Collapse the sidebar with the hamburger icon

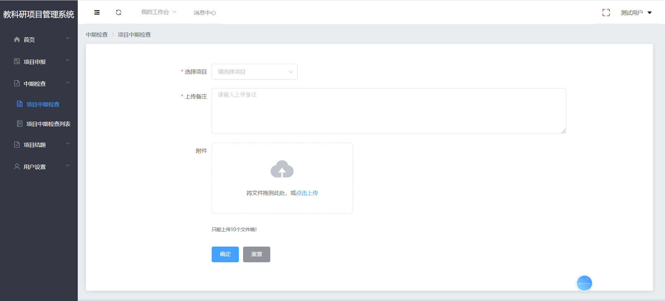[x=97, y=13]
